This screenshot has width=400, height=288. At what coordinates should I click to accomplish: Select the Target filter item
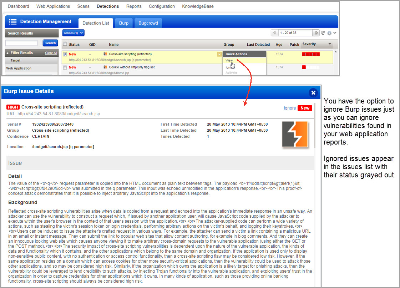pos(15,60)
